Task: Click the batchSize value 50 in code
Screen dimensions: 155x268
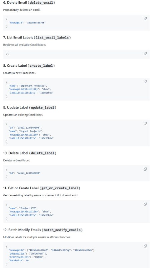Action: coord(27,261)
